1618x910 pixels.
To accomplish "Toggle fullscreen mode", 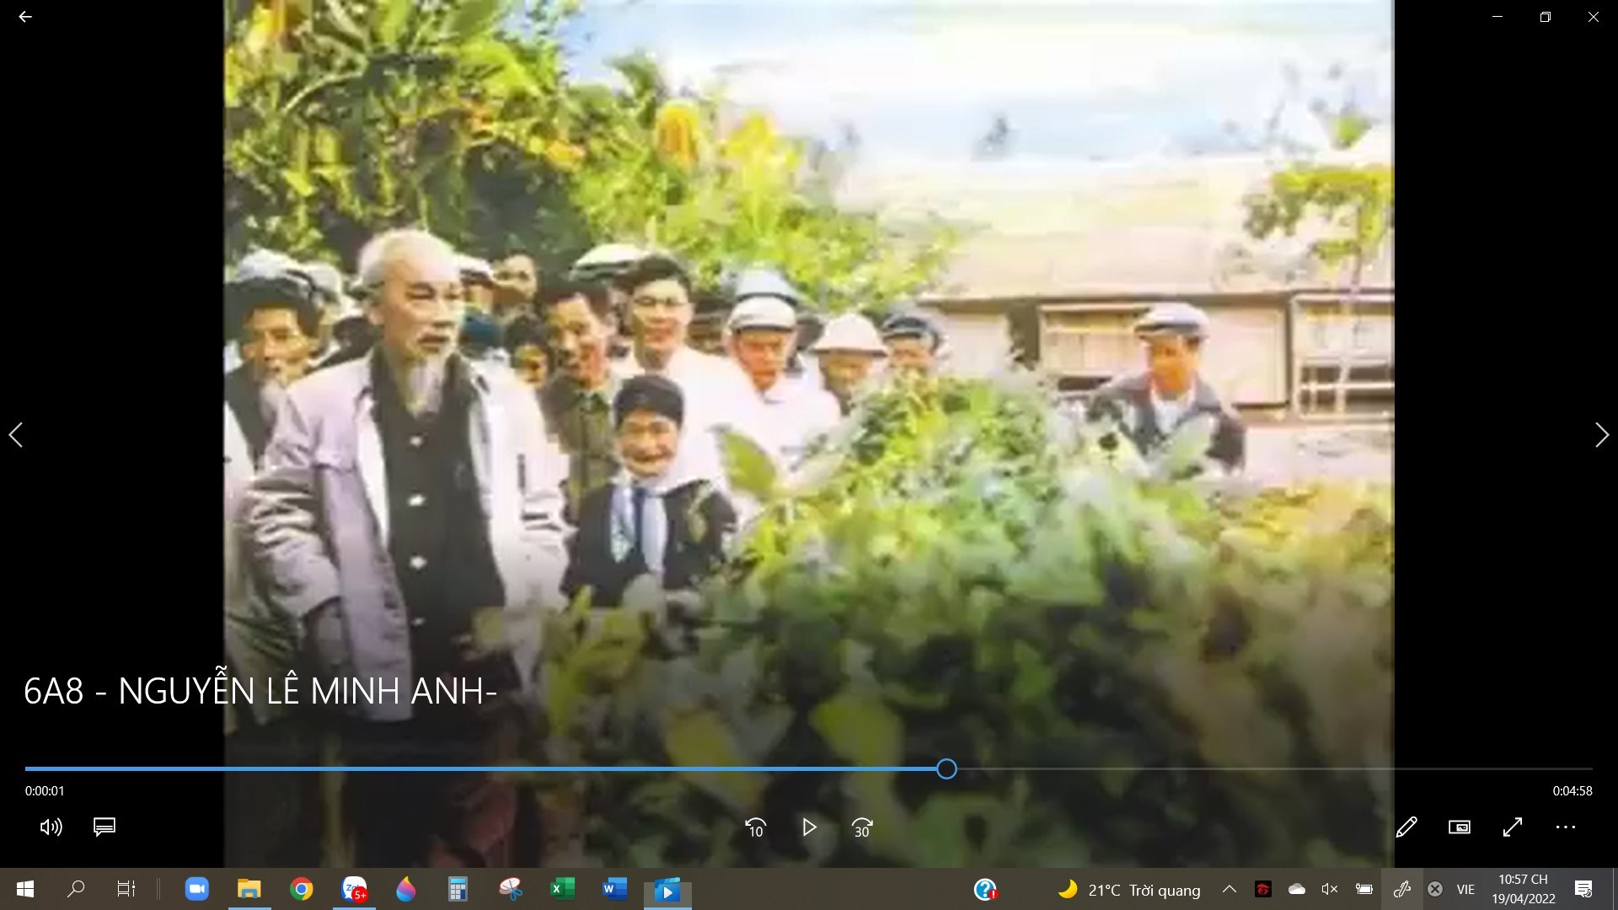I will (1513, 827).
